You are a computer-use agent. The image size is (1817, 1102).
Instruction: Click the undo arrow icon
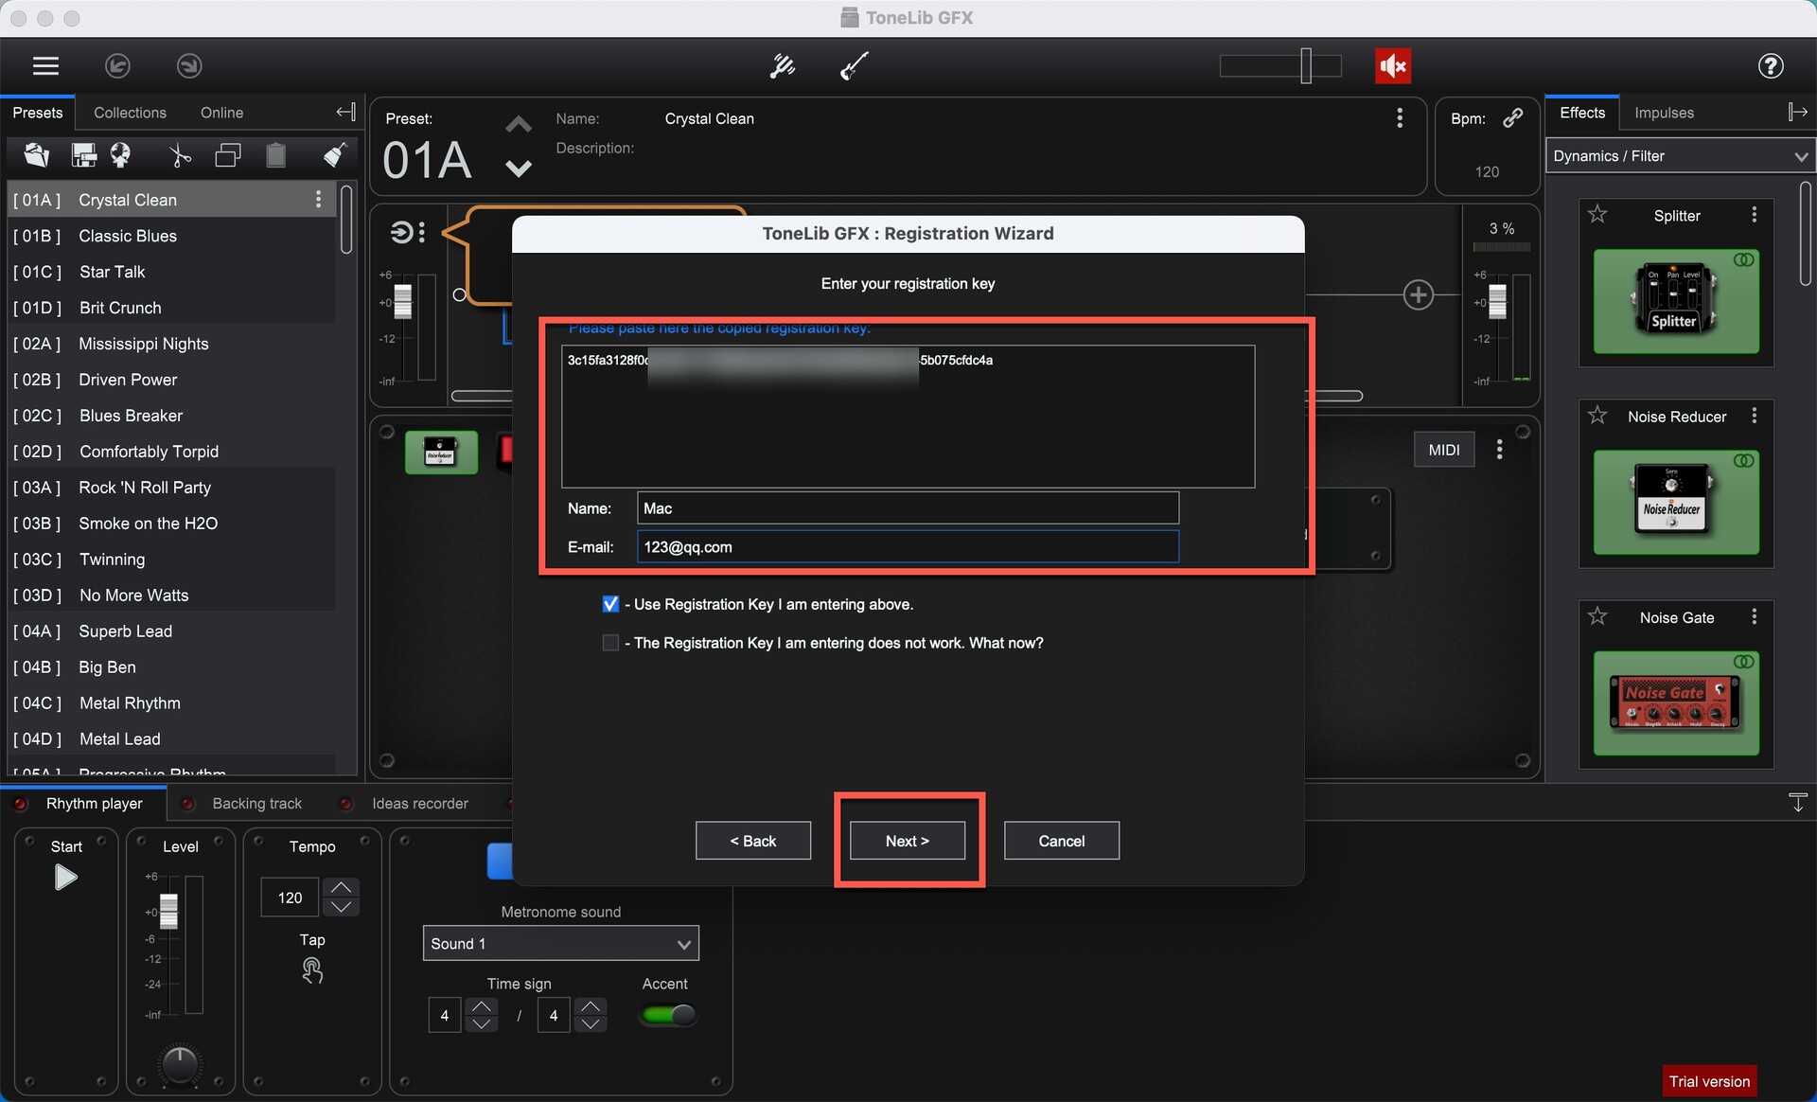click(117, 65)
